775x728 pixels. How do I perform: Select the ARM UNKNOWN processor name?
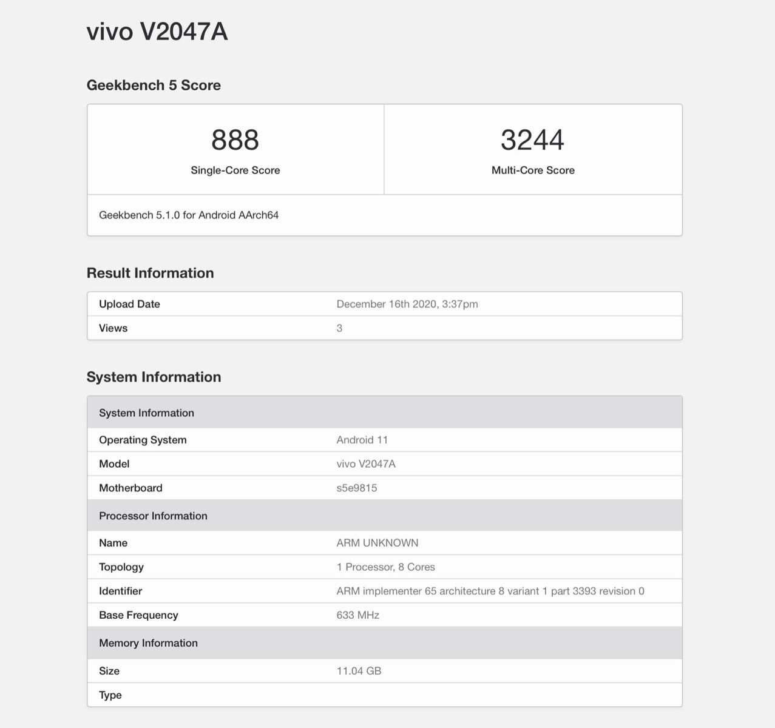[377, 543]
